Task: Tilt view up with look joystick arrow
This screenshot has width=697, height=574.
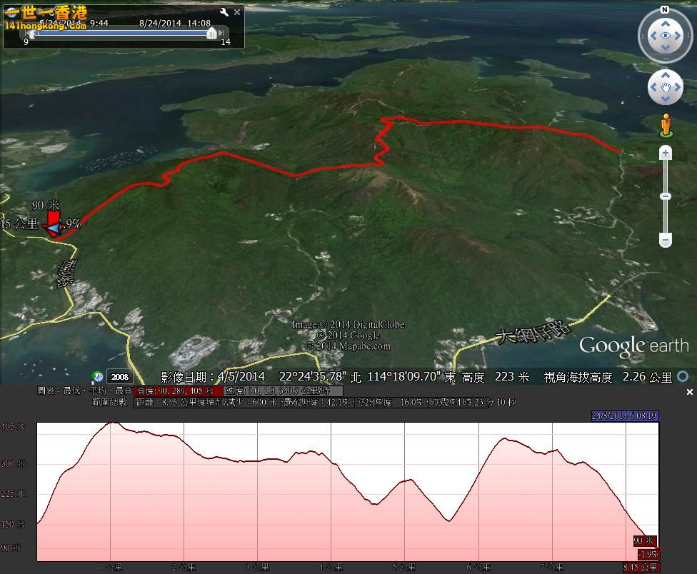Action: [x=666, y=19]
